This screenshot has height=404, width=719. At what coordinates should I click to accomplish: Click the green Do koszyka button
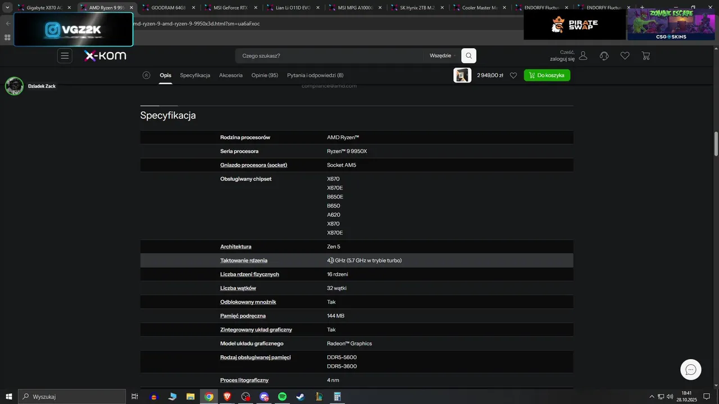(547, 75)
